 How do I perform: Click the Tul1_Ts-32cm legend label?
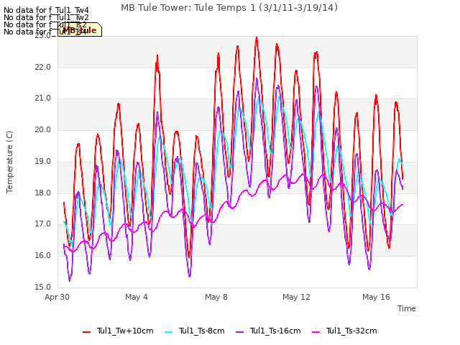pyautogui.click(x=351, y=331)
